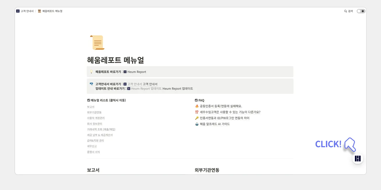Click the red exclamation-question emoji icon
Screen dimensions: 381x190
pos(197,112)
